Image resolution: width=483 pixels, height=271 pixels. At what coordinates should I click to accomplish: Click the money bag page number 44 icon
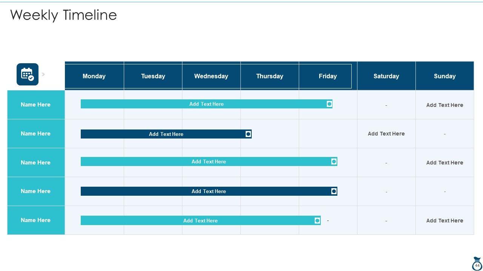(477, 264)
